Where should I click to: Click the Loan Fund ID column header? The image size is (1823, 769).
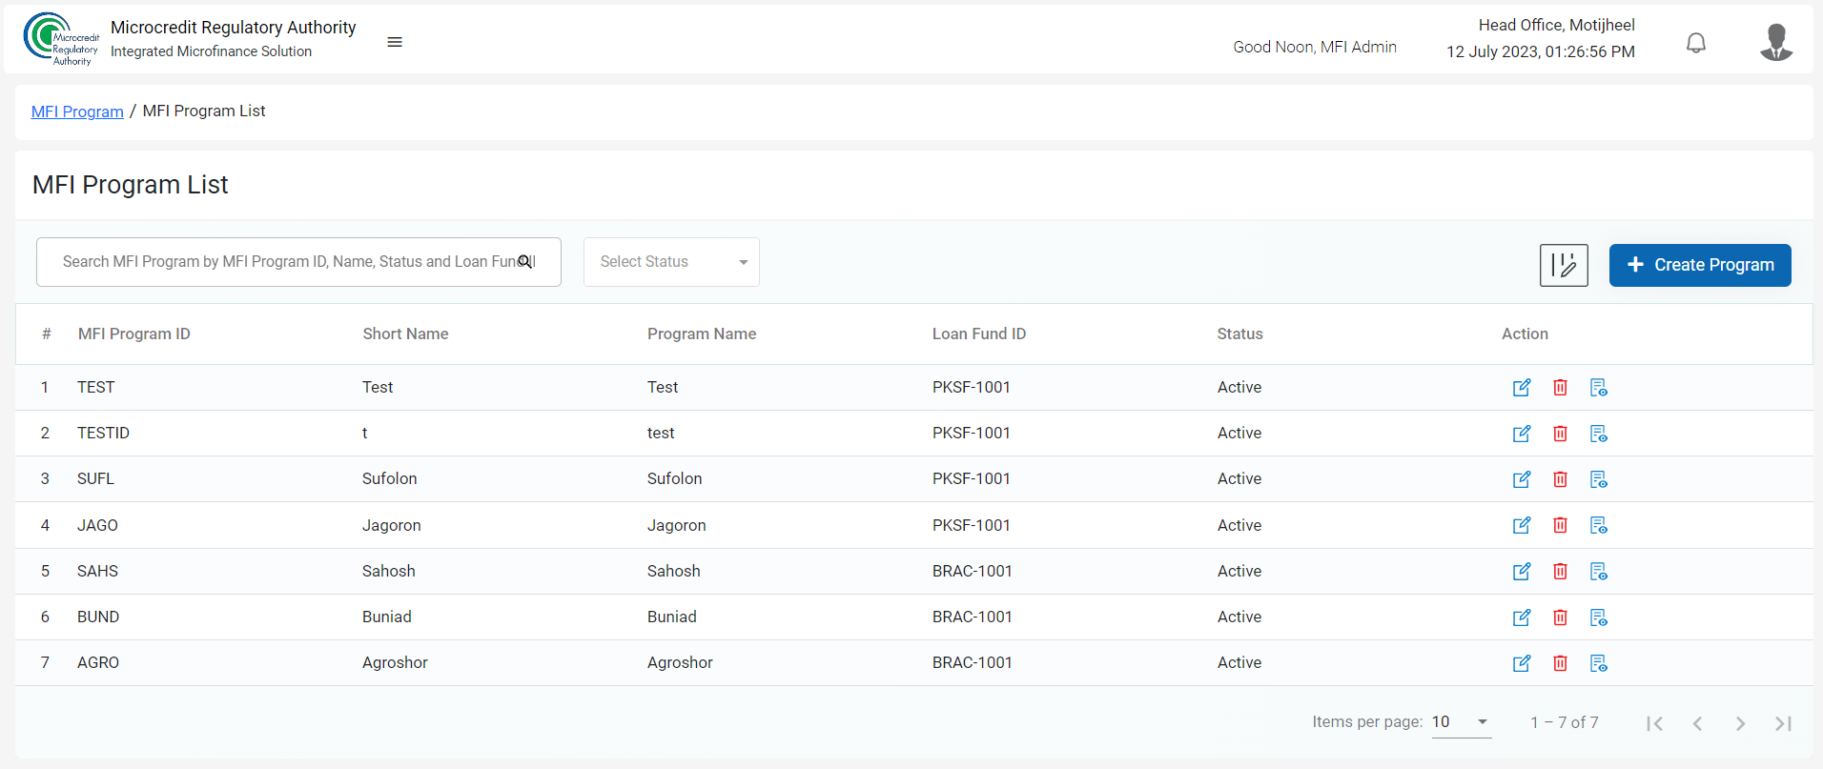coord(979,334)
